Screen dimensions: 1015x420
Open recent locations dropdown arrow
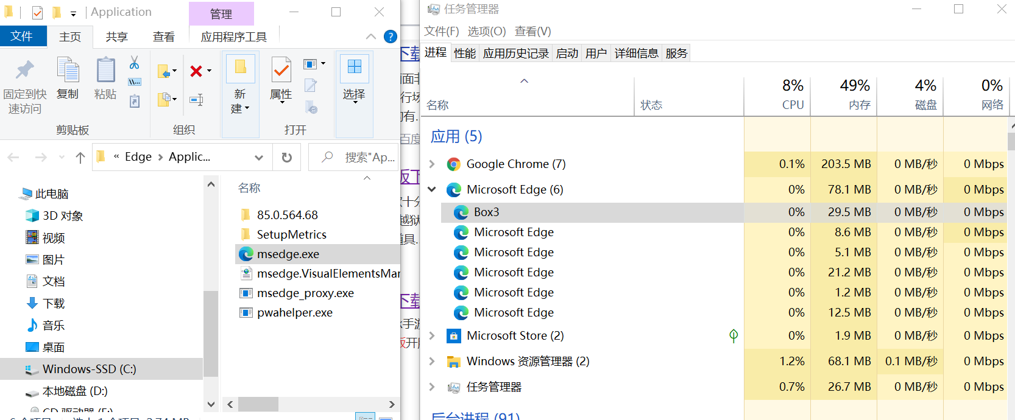coord(62,158)
